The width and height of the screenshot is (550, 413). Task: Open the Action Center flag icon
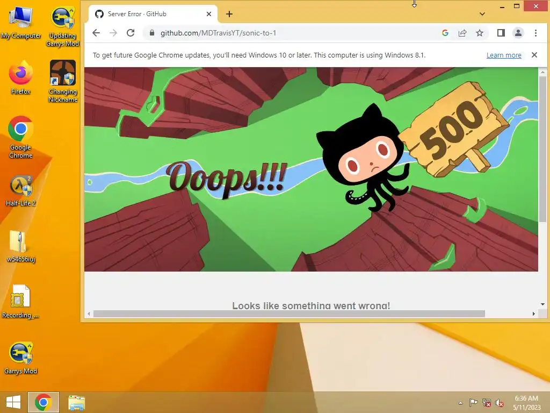[x=474, y=403]
